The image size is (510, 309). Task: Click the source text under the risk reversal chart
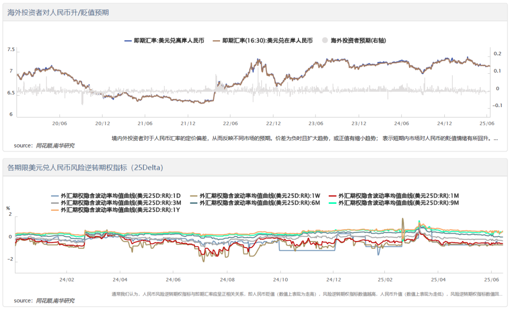click(x=44, y=301)
